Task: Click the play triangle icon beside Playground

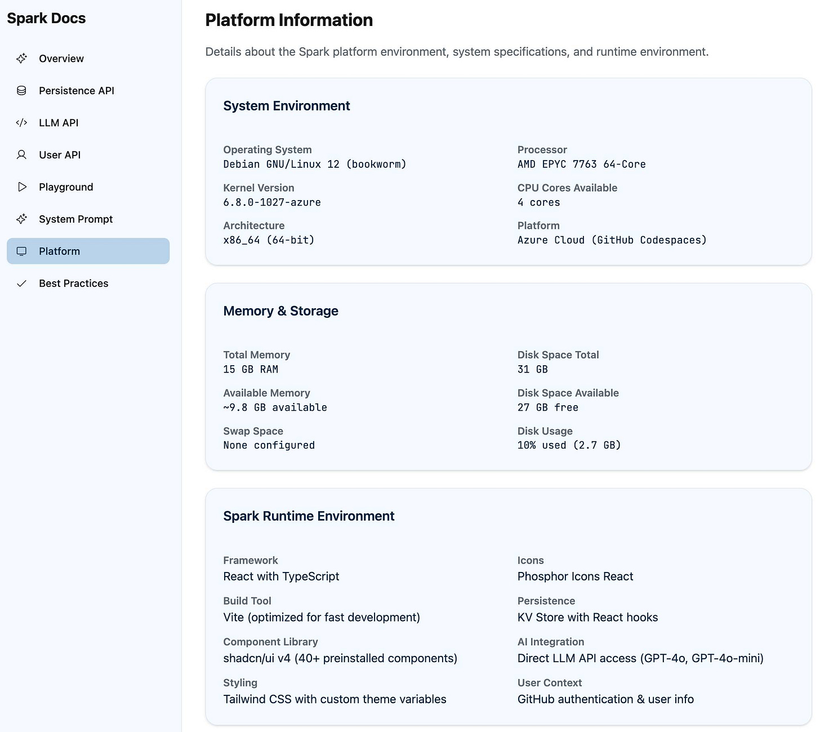Action: (x=21, y=187)
